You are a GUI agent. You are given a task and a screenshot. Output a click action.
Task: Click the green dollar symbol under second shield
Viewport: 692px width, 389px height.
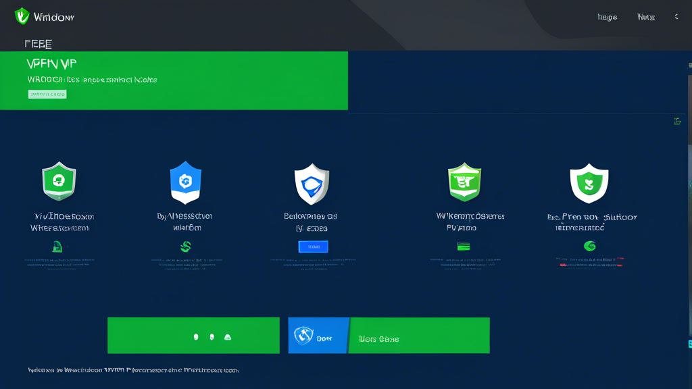tap(185, 247)
